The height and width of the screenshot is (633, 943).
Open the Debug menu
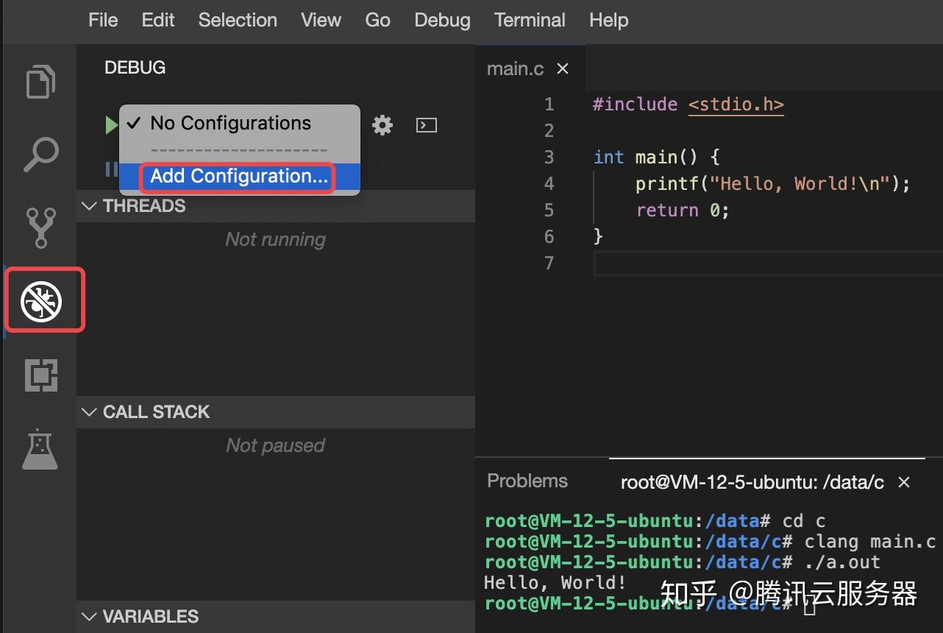[442, 20]
